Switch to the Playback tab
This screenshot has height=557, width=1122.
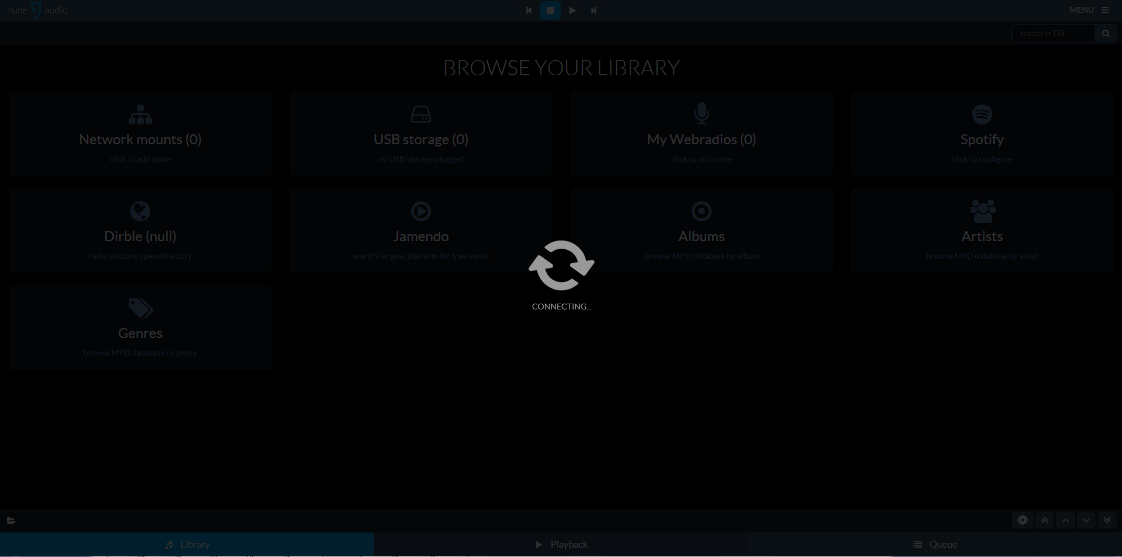[561, 544]
